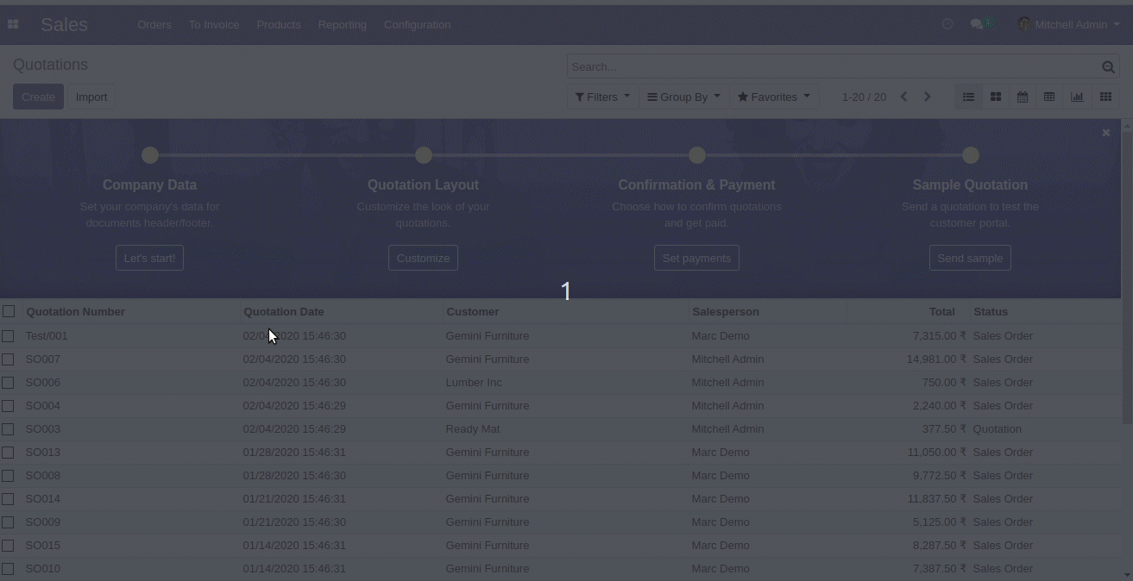Go to next page arrow
This screenshot has height=581, width=1133.
pyautogui.click(x=928, y=97)
